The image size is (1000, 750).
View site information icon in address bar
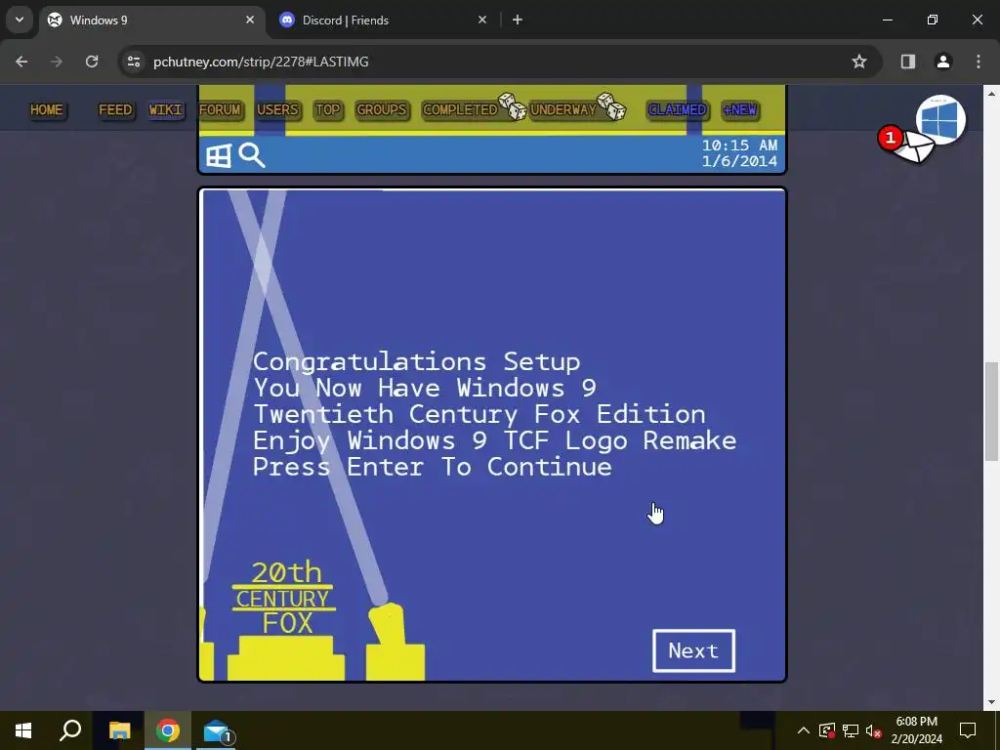(134, 62)
